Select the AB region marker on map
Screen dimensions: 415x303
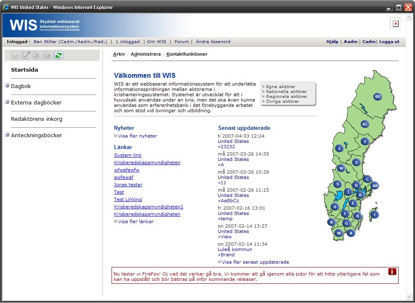pos(375,186)
